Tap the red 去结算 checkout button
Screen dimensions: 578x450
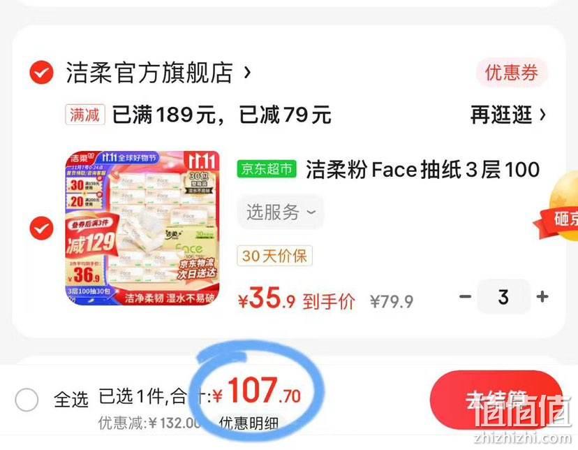coord(496,400)
